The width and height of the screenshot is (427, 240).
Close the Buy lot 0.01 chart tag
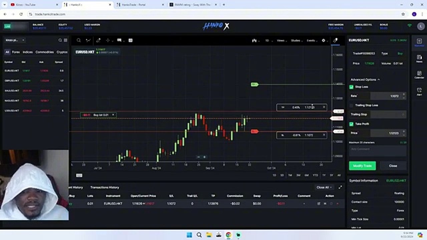113,115
